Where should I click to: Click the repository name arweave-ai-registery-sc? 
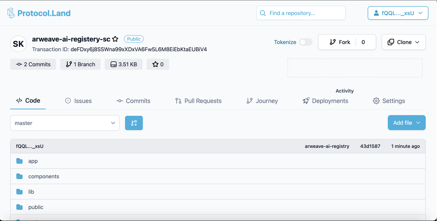coord(71,39)
